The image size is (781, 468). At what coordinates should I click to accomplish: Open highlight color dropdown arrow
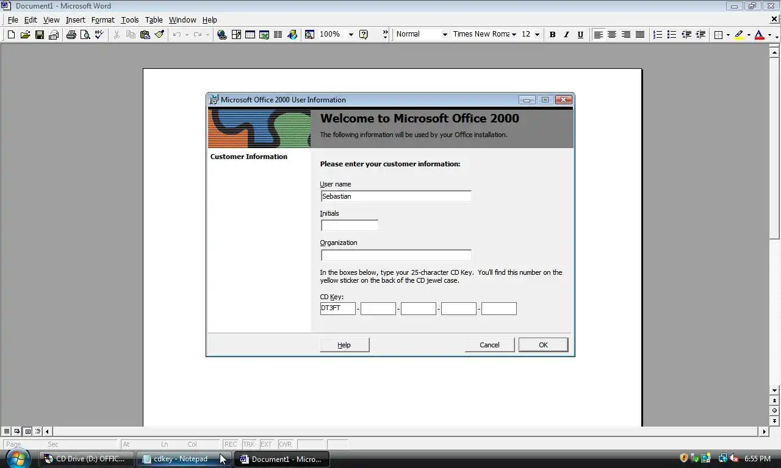pyautogui.click(x=749, y=35)
